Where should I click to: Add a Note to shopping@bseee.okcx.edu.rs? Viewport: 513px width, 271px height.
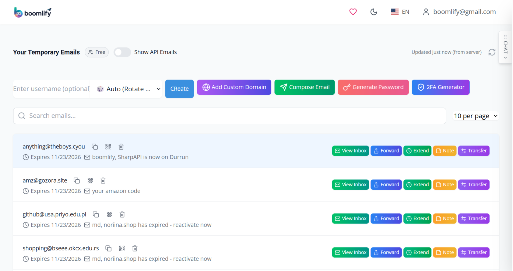(x=445, y=252)
